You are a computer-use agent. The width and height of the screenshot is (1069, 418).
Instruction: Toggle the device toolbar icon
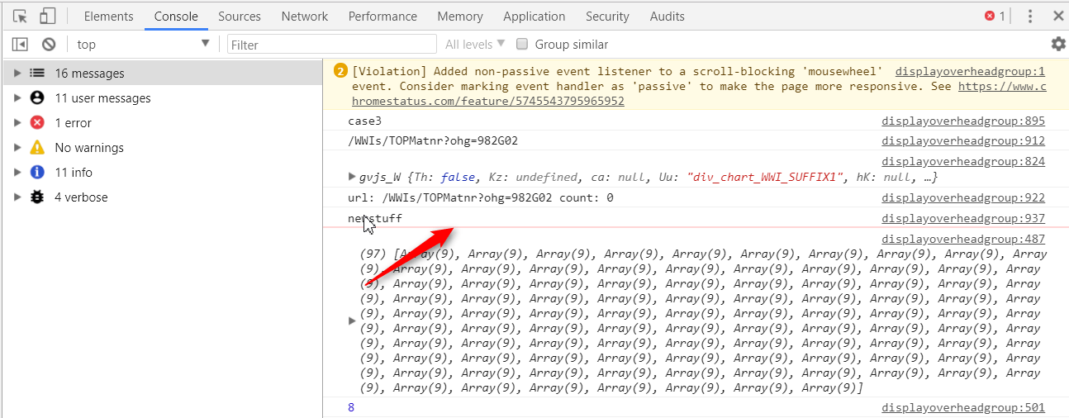click(x=48, y=16)
